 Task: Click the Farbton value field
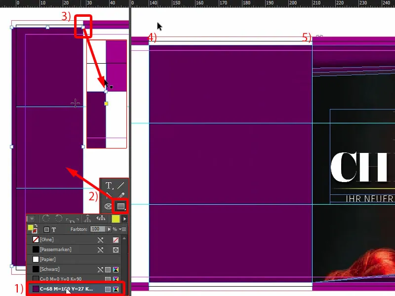[x=98, y=229]
